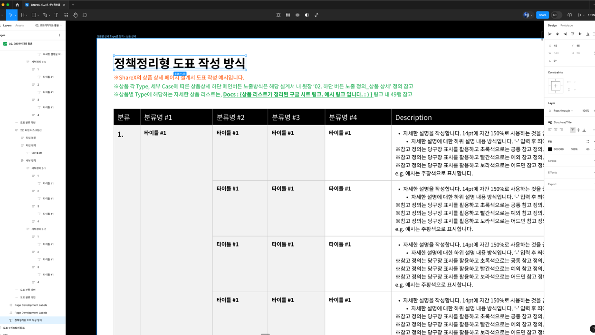Open the page selector in Layers header
The image size is (595, 335).
point(48,25)
